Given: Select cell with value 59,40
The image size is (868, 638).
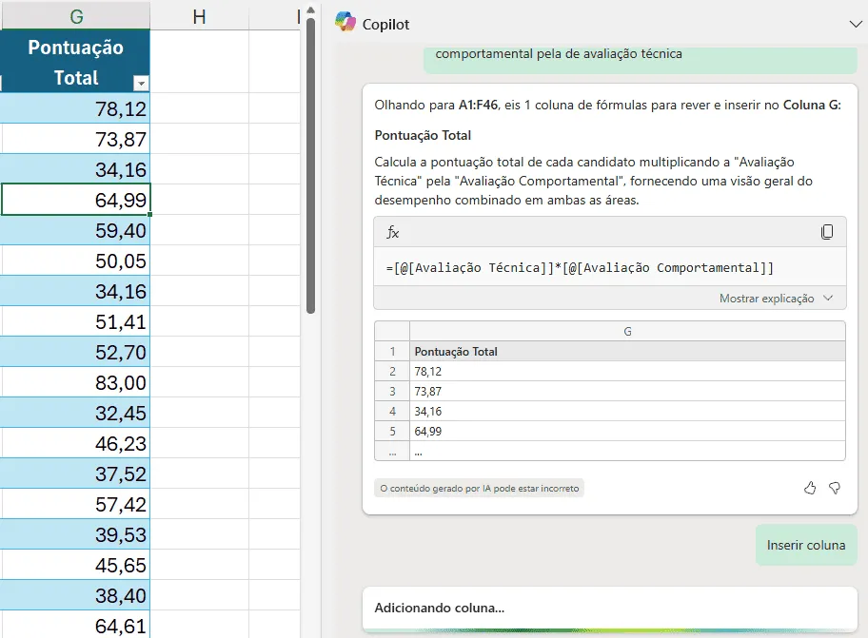Looking at the screenshot, I should point(75,230).
